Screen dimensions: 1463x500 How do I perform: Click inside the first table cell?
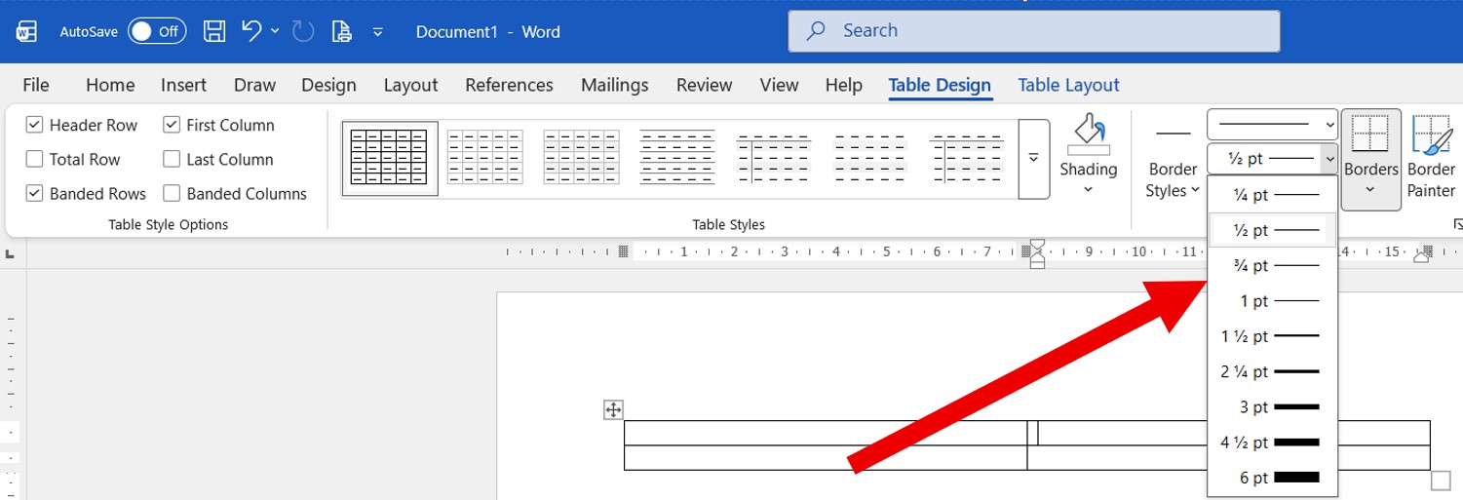point(826,433)
